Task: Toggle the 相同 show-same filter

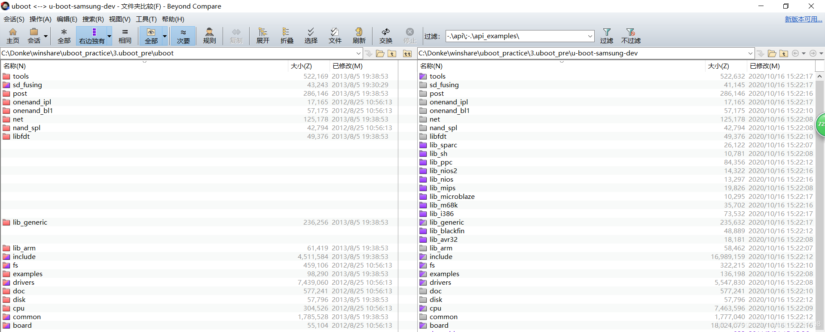Action: pyautogui.click(x=125, y=36)
